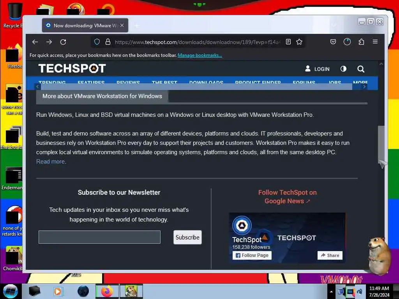Reload the TechSpot page
The height and width of the screenshot is (299, 399).
[x=63, y=42]
